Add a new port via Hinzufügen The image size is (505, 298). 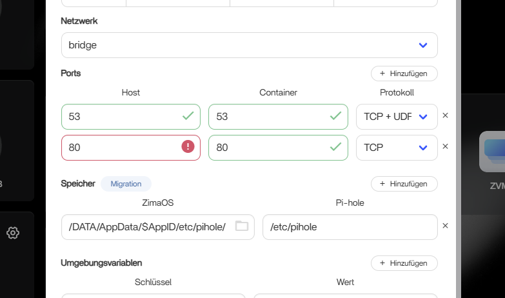point(404,74)
